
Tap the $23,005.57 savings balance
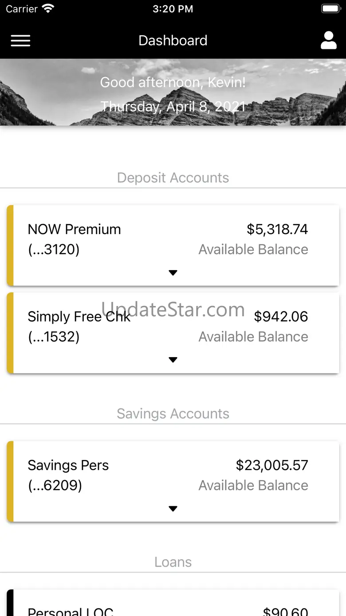click(272, 465)
